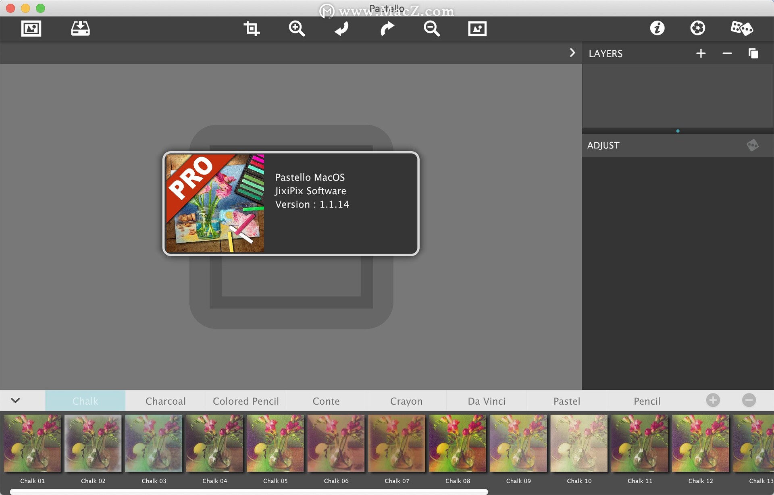
Task: Apply the Chalk 02 preset thumbnail
Action: point(93,443)
